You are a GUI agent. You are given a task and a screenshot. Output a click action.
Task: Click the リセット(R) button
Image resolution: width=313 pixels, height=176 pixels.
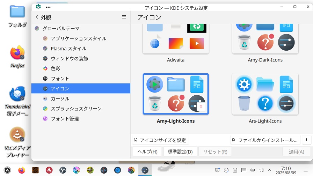[215, 152]
